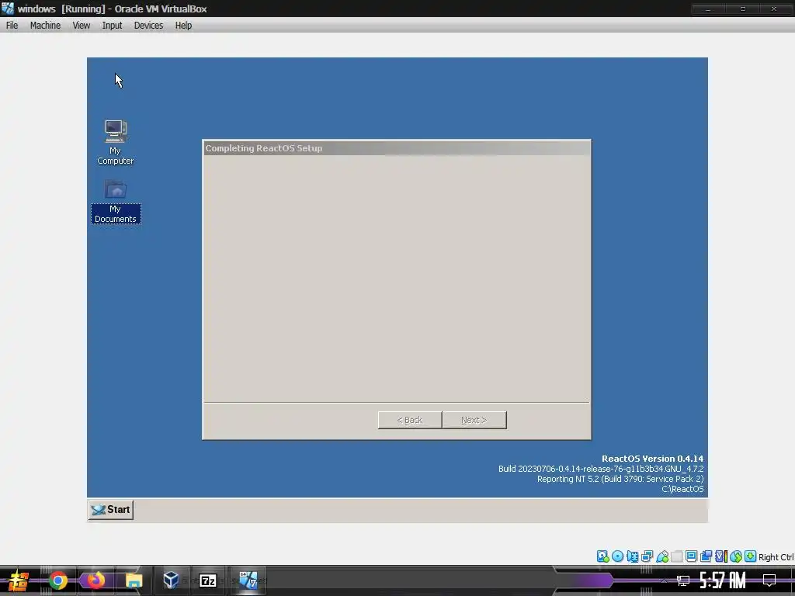This screenshot has height=596, width=795.
Task: Click the Back button in ReactOS Setup
Action: [410, 420]
